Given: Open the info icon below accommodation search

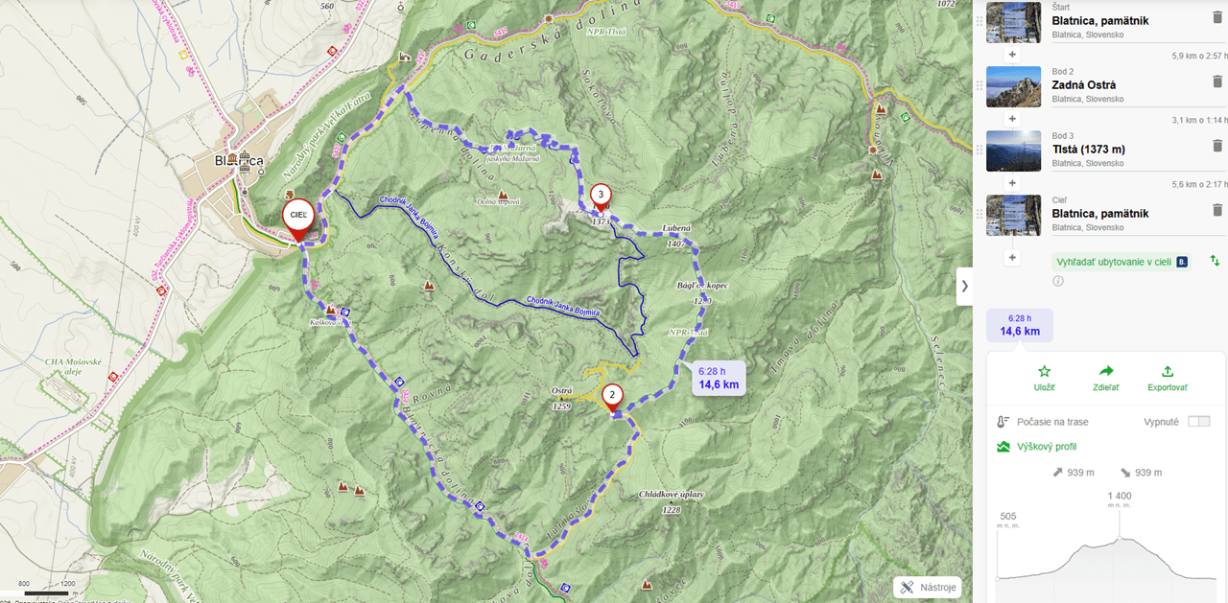Looking at the screenshot, I should [1058, 281].
